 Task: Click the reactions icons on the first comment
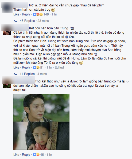[x=38, y=15]
